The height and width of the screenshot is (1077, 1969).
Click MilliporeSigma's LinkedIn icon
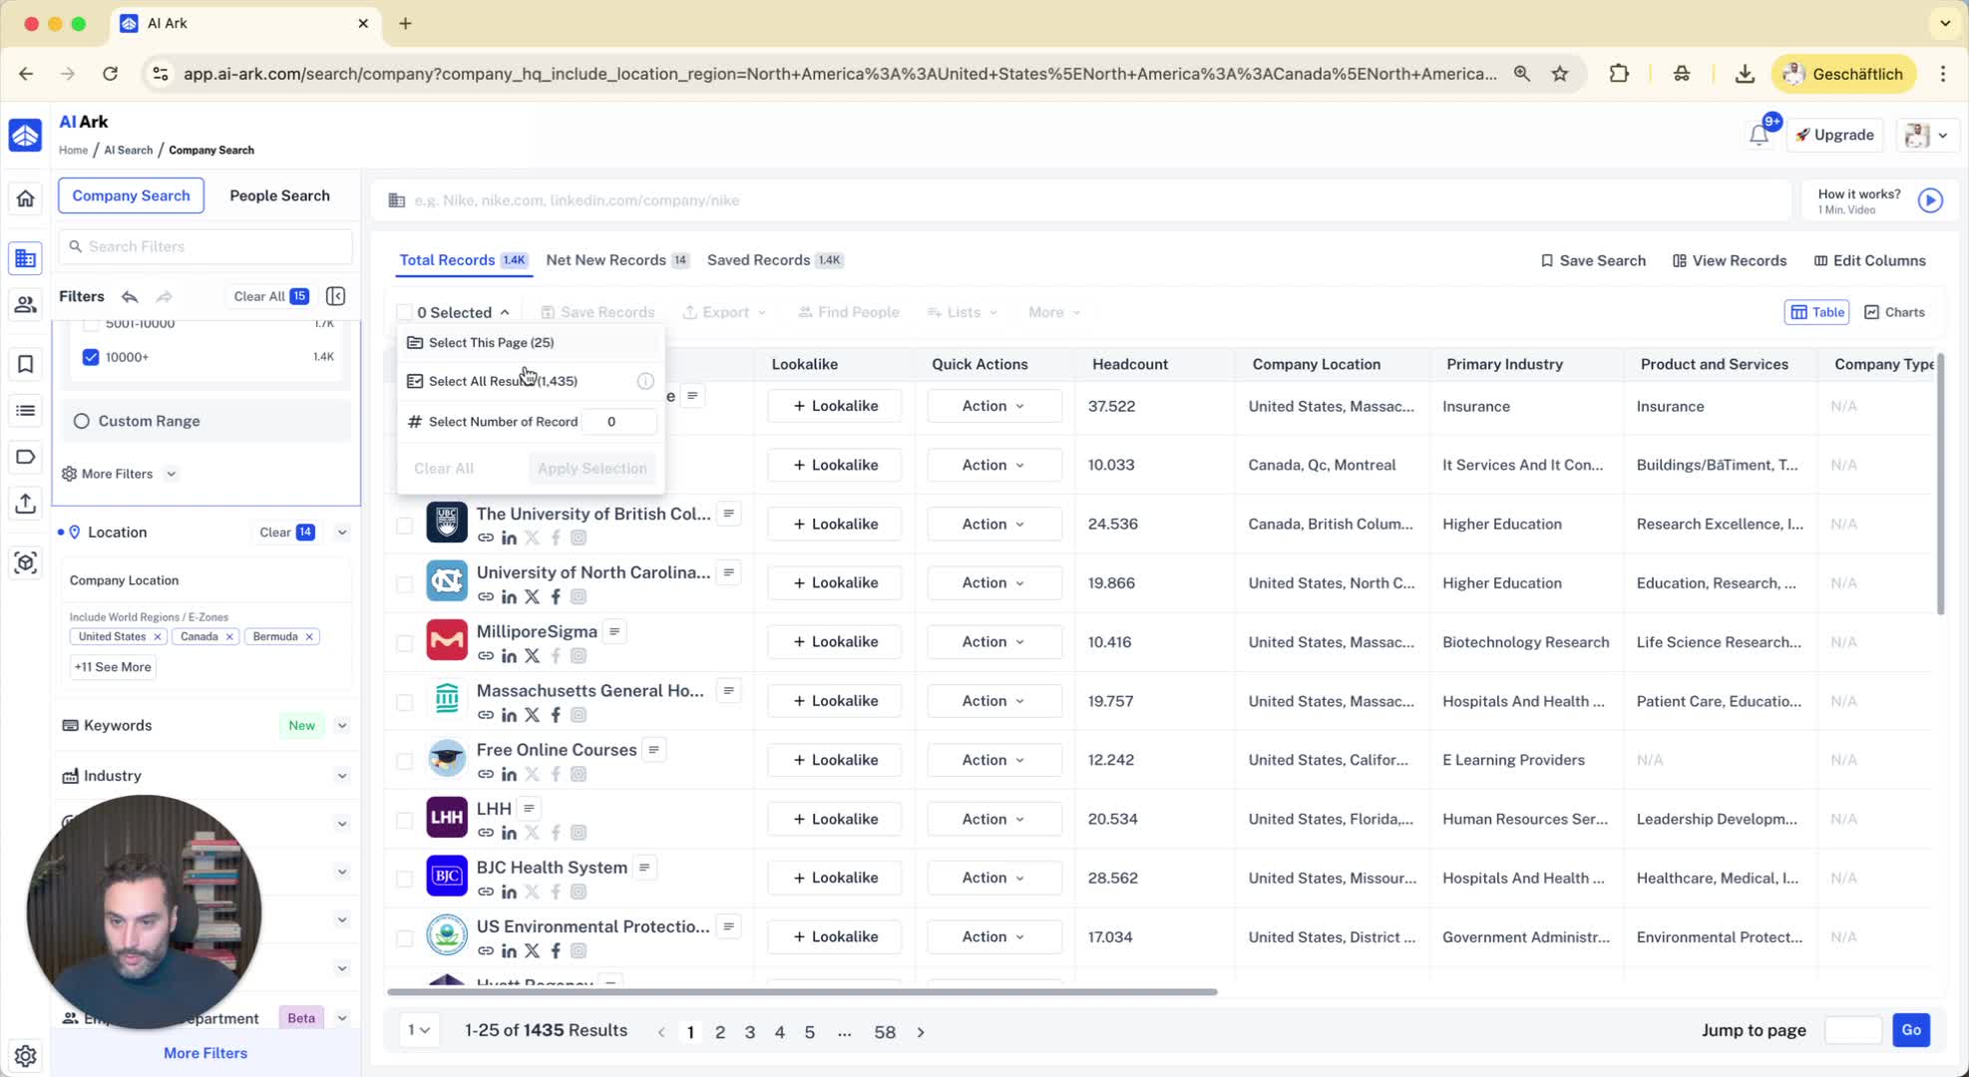[509, 656]
